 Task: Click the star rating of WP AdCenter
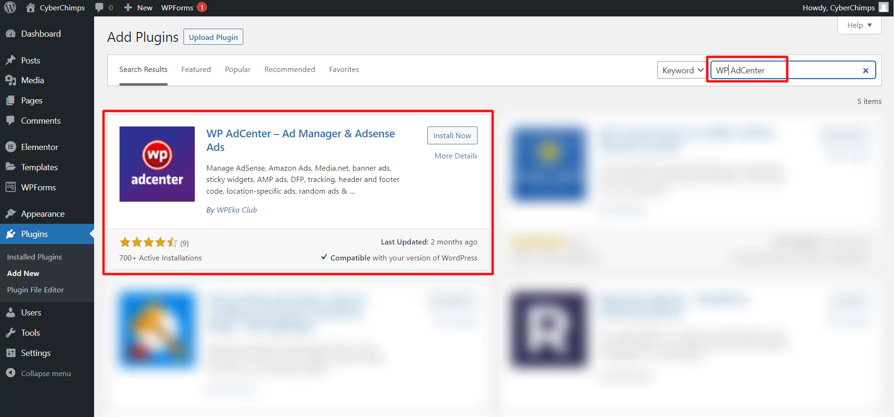tap(148, 243)
